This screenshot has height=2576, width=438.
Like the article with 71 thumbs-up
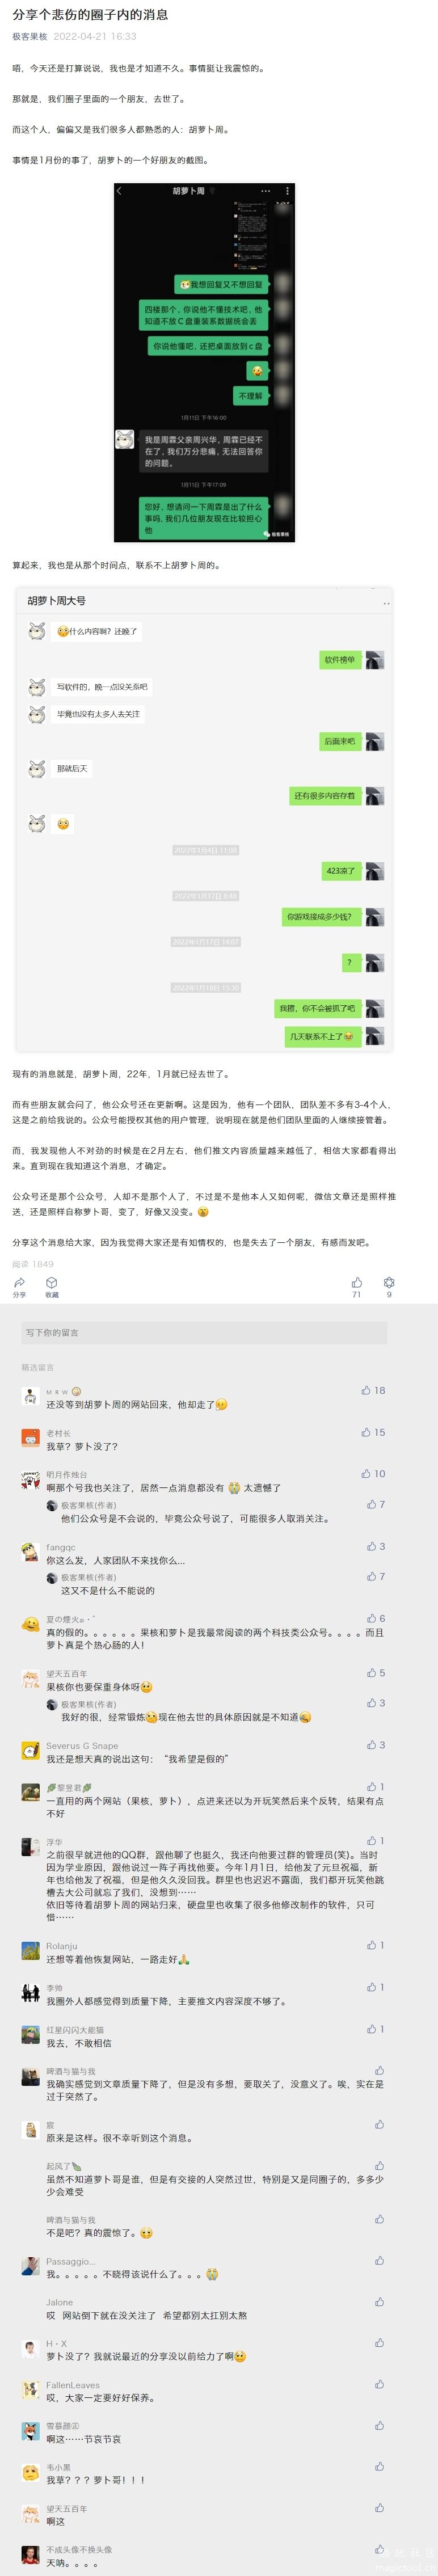click(x=357, y=1282)
